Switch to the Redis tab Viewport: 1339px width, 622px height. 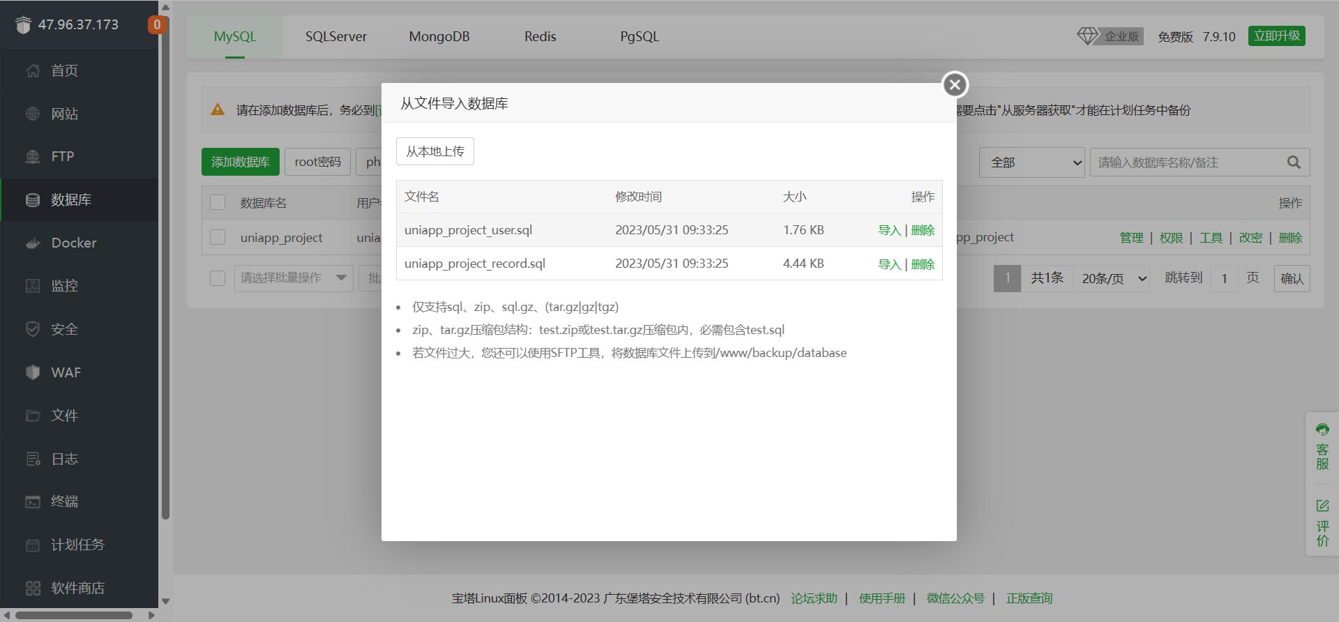tap(540, 37)
